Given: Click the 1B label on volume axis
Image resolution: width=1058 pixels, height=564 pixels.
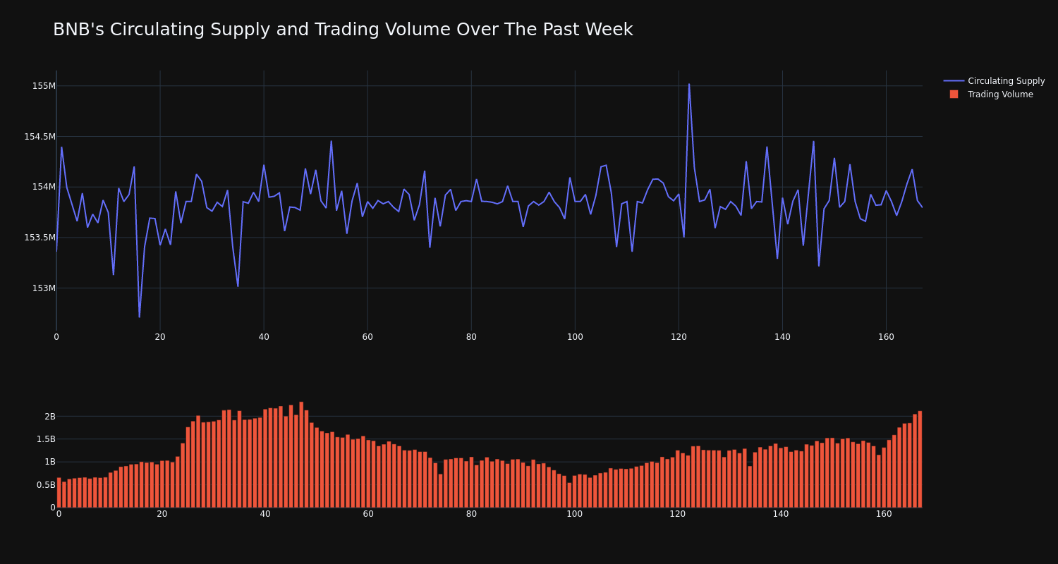Looking at the screenshot, I should pyautogui.click(x=49, y=462).
